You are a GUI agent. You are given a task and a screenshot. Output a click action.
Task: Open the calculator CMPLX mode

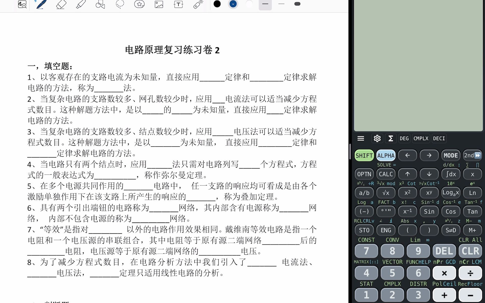(x=421, y=138)
